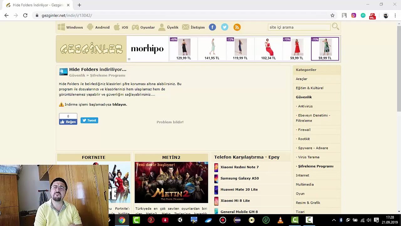Screen dimensions: 401x226
Task: Open the Metin2 game banner
Action: (x=171, y=182)
